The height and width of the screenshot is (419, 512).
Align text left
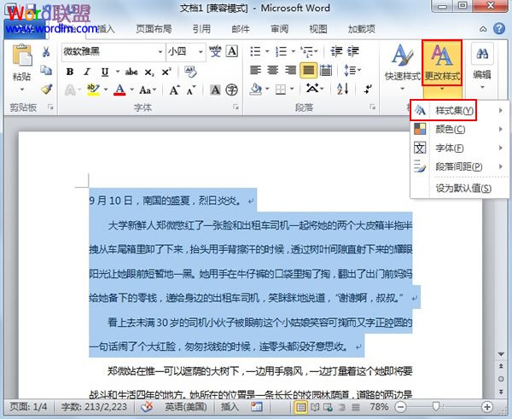(x=255, y=70)
